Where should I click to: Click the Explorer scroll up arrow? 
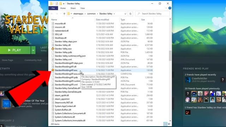point(170,19)
